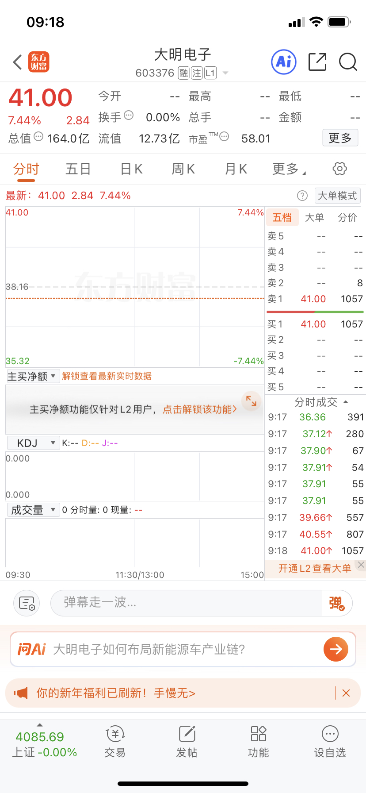The height and width of the screenshot is (793, 366).
Task: Open info bubble next to 换手
Action: tap(129, 115)
